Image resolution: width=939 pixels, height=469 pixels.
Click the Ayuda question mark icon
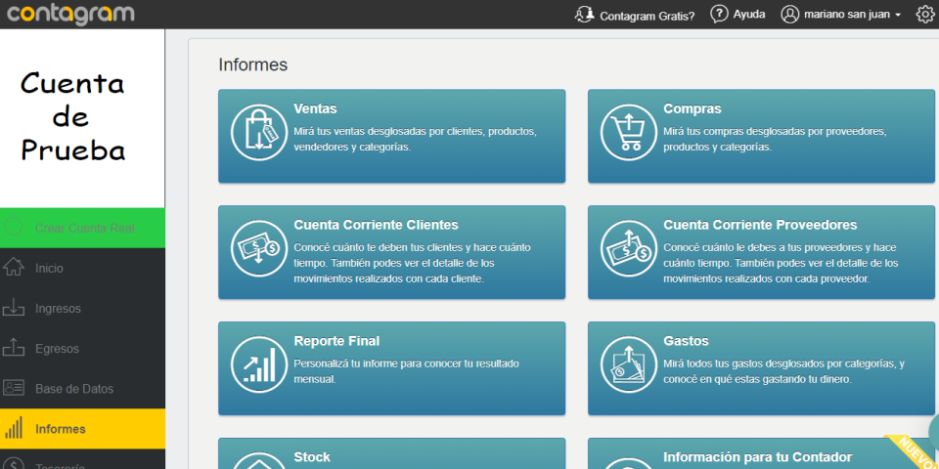click(719, 14)
